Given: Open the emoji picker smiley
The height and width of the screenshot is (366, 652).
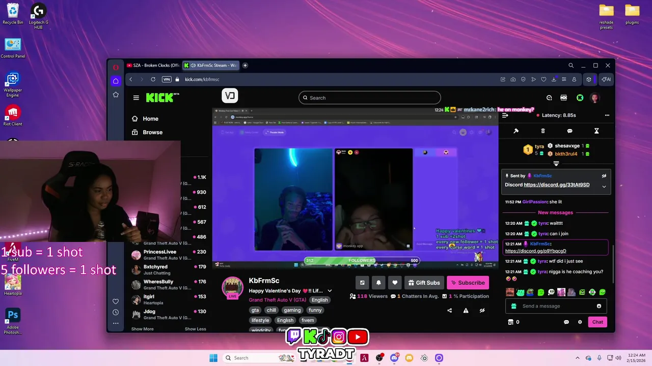Looking at the screenshot, I should (x=599, y=306).
